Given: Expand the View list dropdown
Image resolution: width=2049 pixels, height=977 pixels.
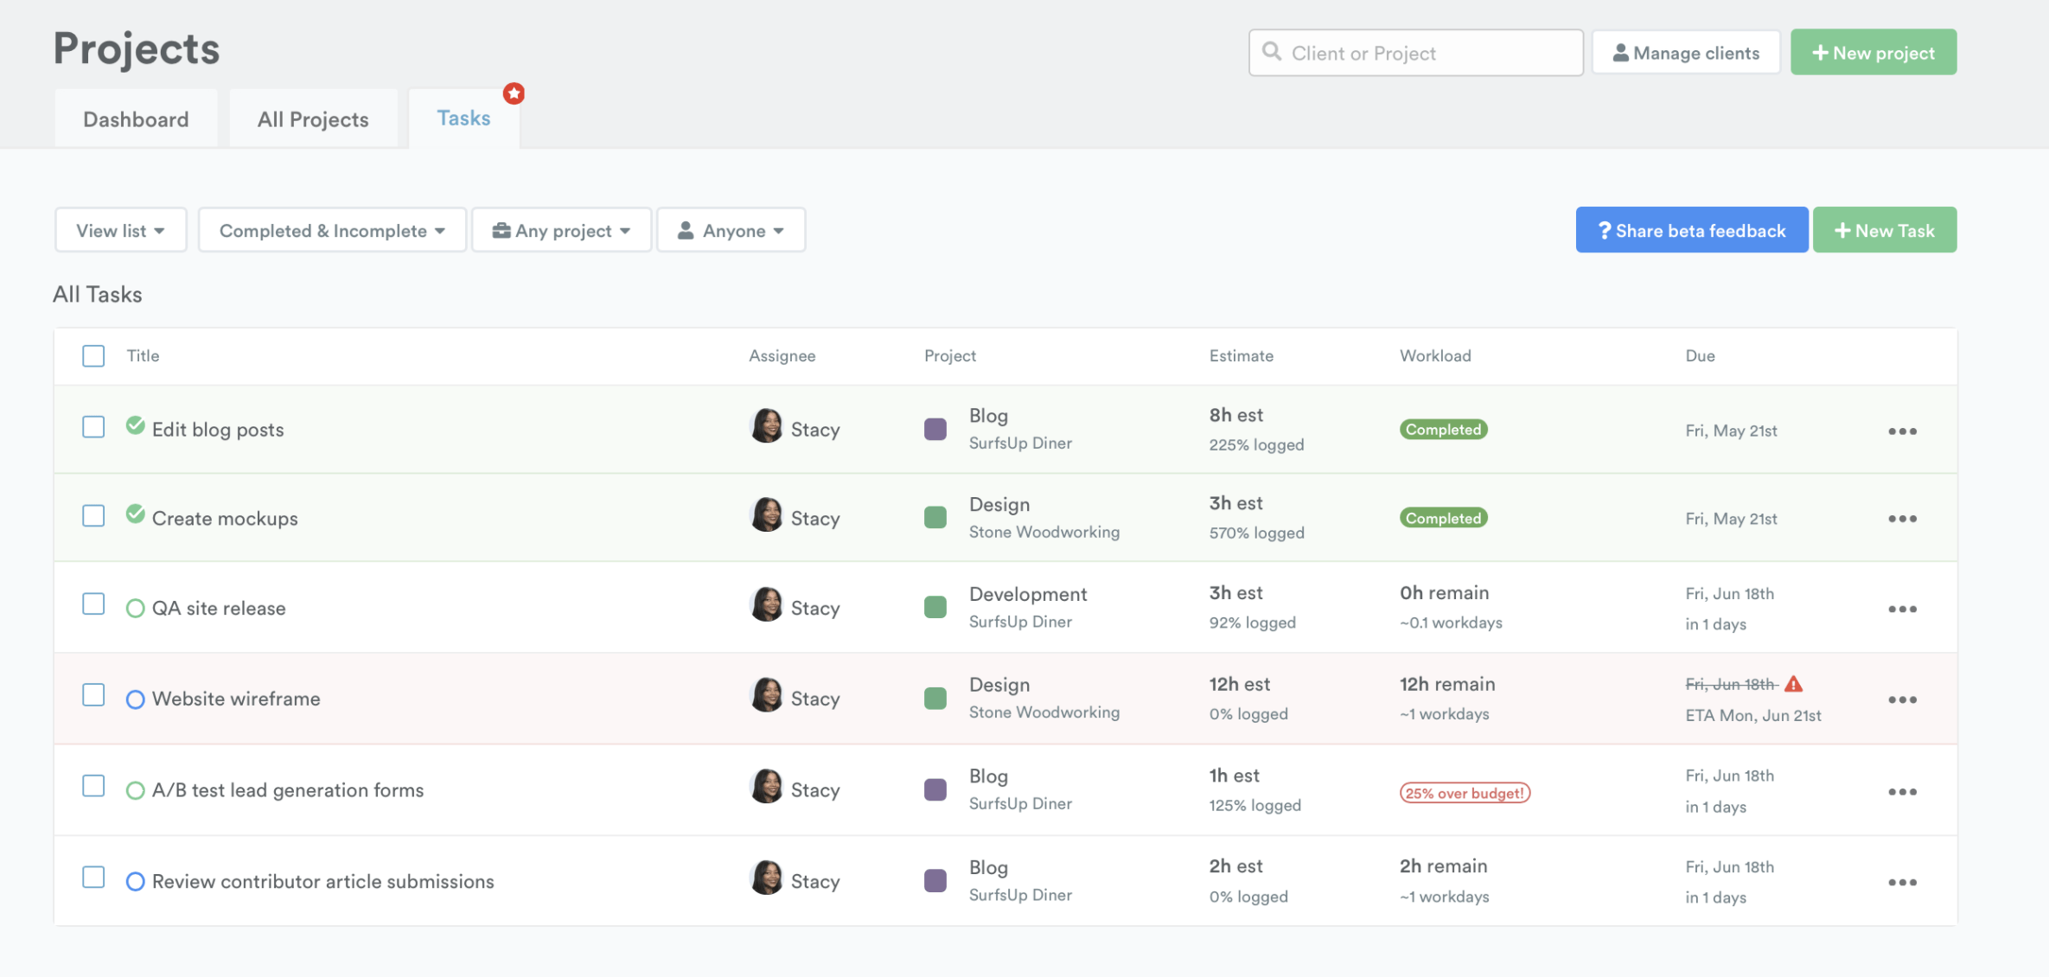Looking at the screenshot, I should click(120, 230).
